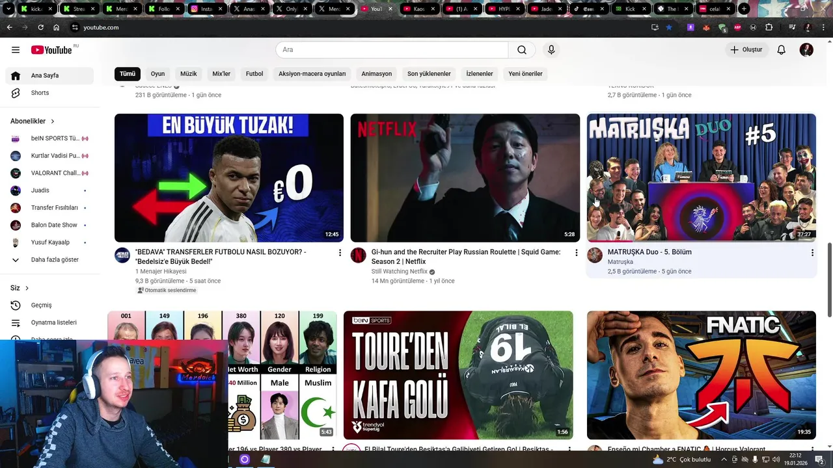This screenshot has height=468, width=833.
Task: Open Oynatma listeleri playlists
Action: (x=49, y=322)
